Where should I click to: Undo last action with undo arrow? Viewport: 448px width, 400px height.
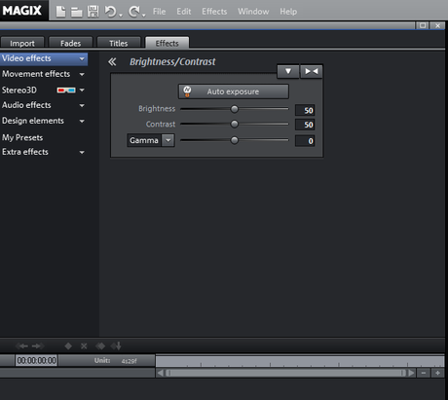tap(111, 12)
